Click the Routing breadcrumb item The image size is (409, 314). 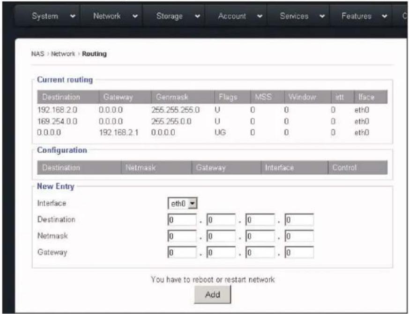click(94, 54)
